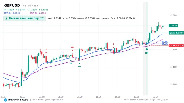Select the current price label 1.3638
The height and width of the screenshot is (103, 184).
(x=173, y=26)
